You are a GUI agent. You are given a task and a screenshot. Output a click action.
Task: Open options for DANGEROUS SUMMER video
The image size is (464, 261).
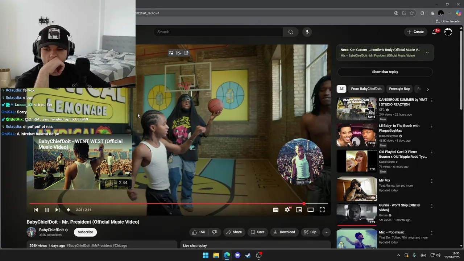[431, 100]
